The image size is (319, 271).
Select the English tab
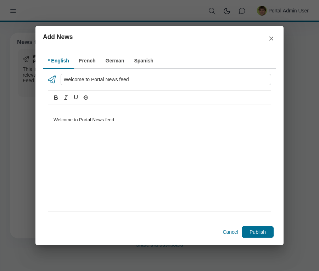click(x=58, y=61)
